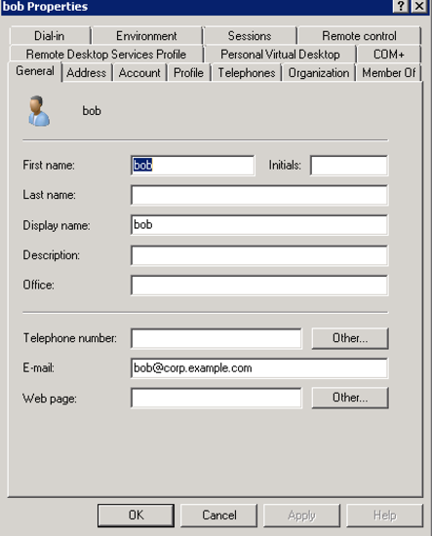Click the First name label
Screen dimensions: 432x536
49,165
